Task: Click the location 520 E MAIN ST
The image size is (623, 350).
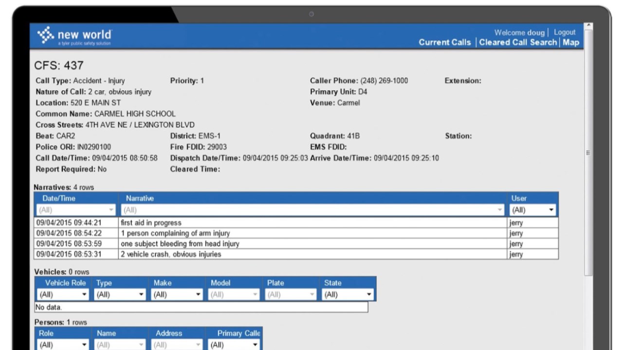Action: click(95, 103)
